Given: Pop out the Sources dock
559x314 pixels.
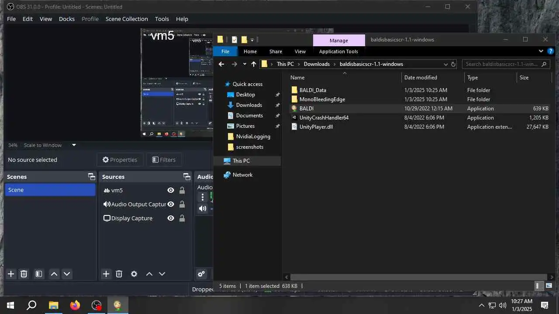Looking at the screenshot, I should pos(187,177).
